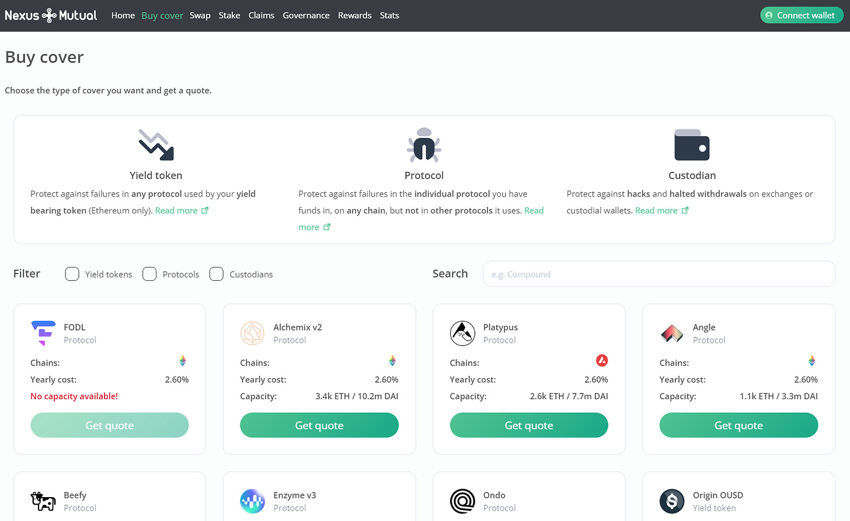Open the Claims page
The height and width of the screenshot is (521, 850).
pos(262,15)
